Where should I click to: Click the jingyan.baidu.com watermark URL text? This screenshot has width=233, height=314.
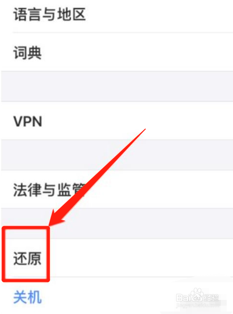[198, 305]
